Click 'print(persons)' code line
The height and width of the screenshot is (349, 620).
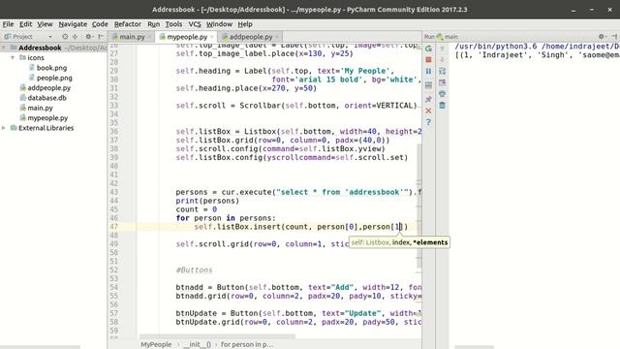(207, 201)
